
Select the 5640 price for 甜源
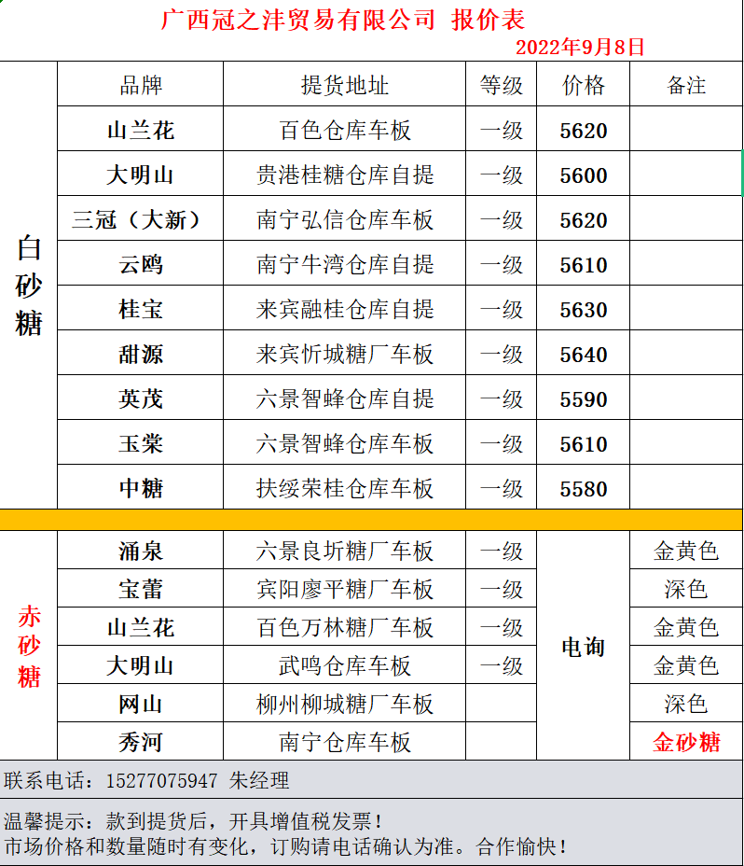[584, 355]
